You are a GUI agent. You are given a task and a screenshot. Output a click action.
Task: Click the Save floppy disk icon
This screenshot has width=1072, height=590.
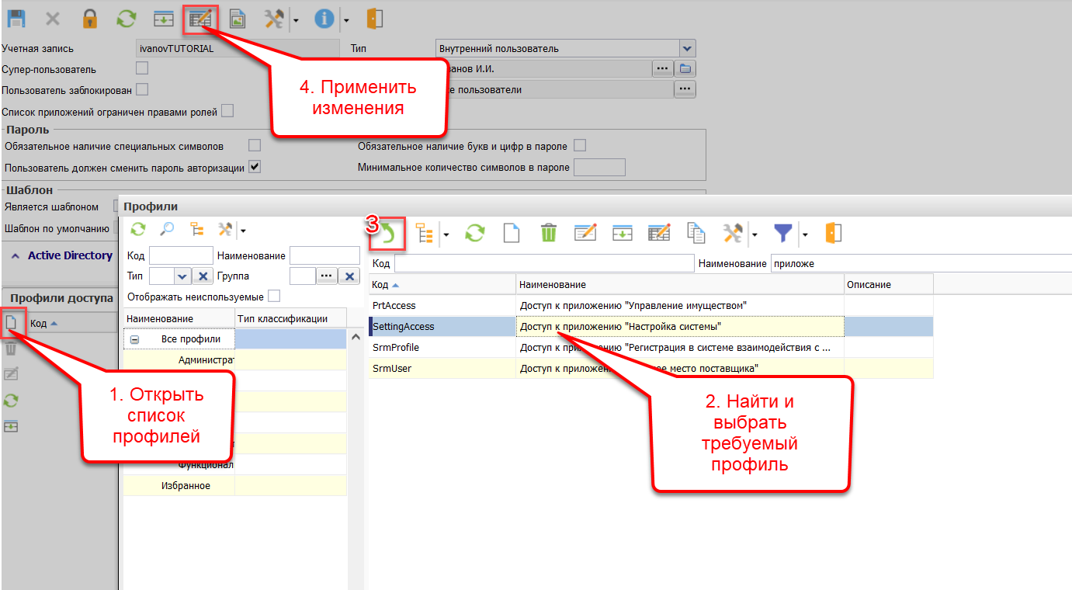click(x=16, y=19)
